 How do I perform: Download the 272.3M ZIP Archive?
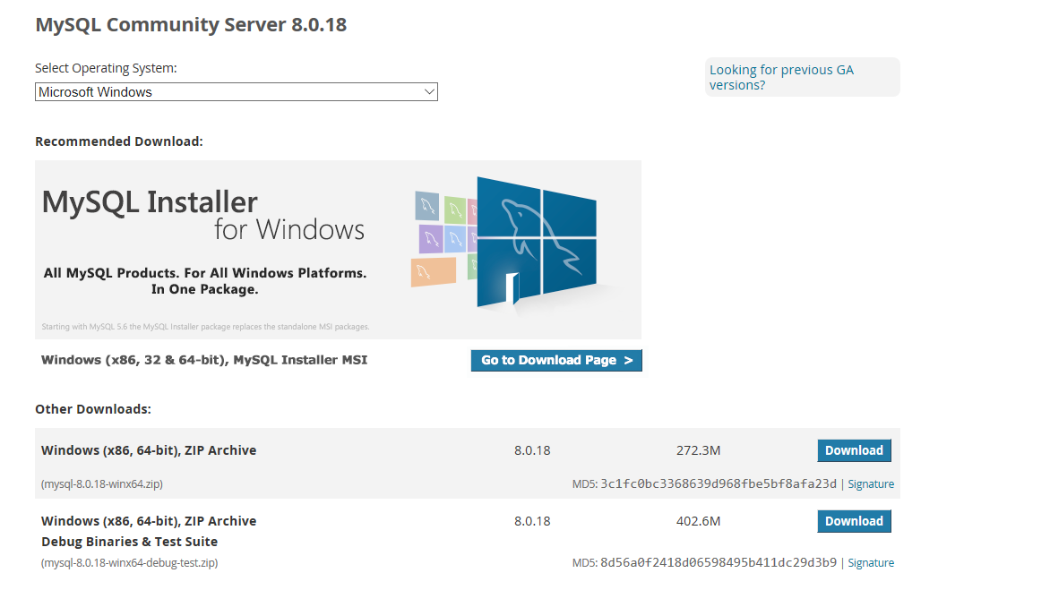pos(854,450)
